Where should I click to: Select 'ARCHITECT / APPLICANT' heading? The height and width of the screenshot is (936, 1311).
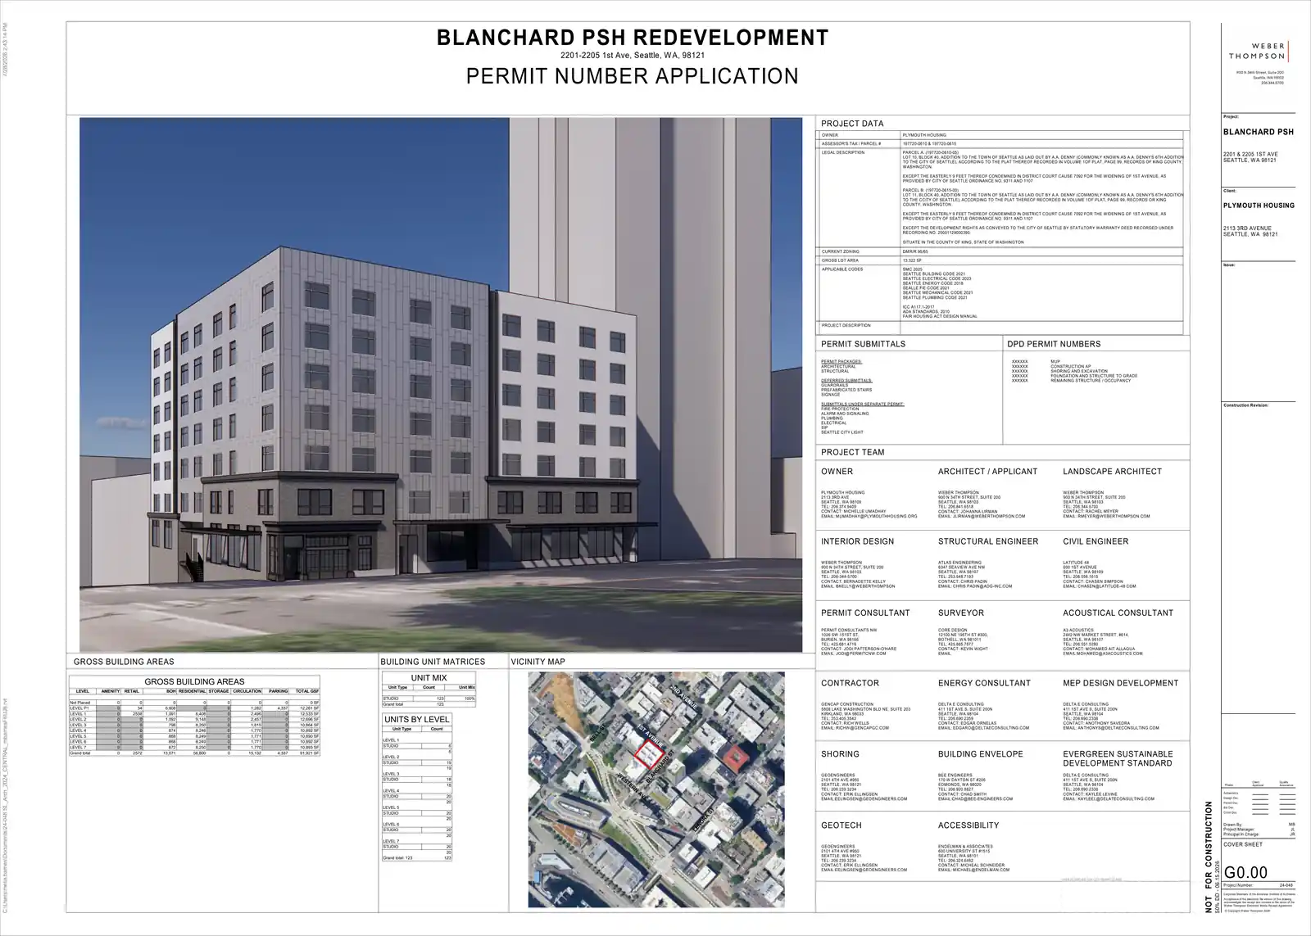pyautogui.click(x=987, y=472)
